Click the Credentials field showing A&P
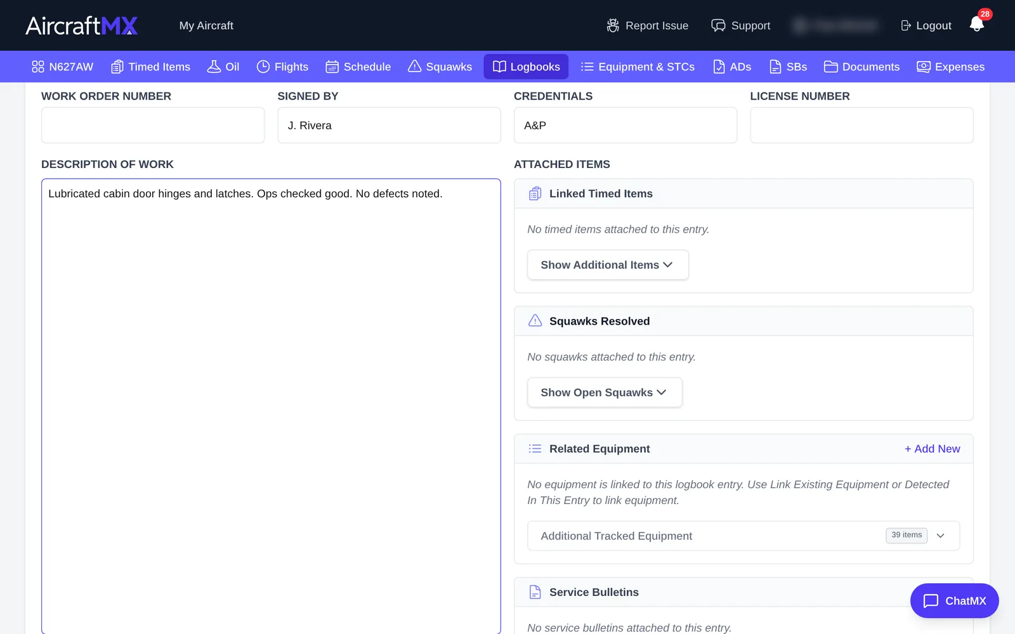 (625, 125)
